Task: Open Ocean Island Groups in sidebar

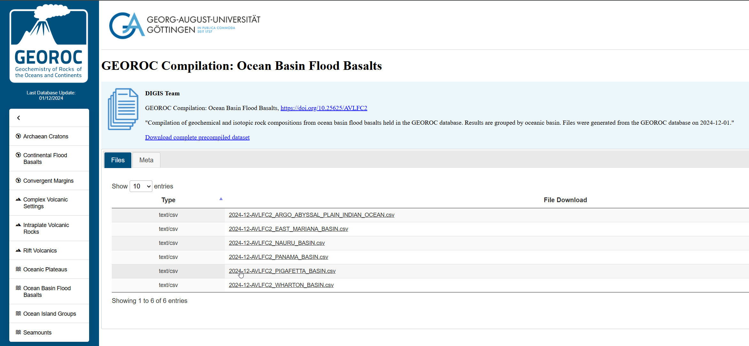Action: point(50,314)
